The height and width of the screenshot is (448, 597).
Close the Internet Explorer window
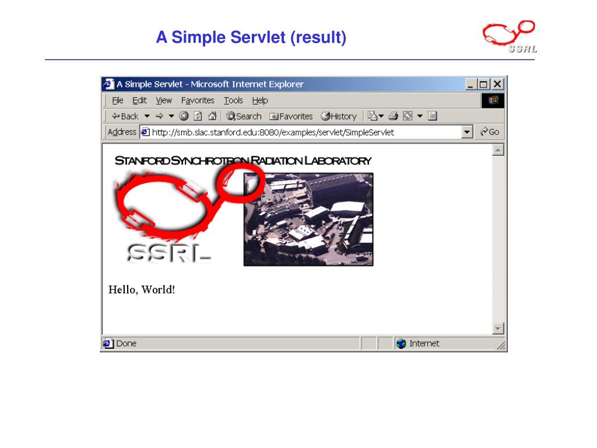497,84
